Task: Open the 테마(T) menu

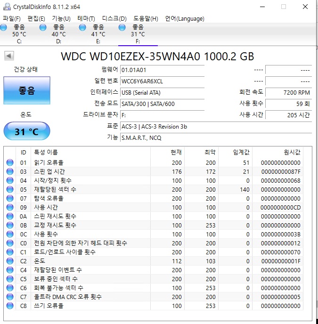Action: [86, 18]
